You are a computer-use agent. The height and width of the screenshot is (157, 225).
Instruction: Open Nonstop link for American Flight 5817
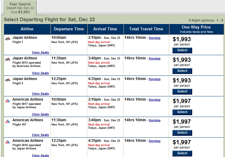154,99
